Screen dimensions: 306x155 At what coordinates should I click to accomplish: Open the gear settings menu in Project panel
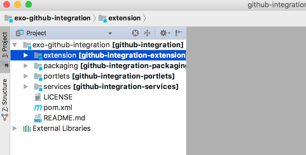[x=165, y=33]
